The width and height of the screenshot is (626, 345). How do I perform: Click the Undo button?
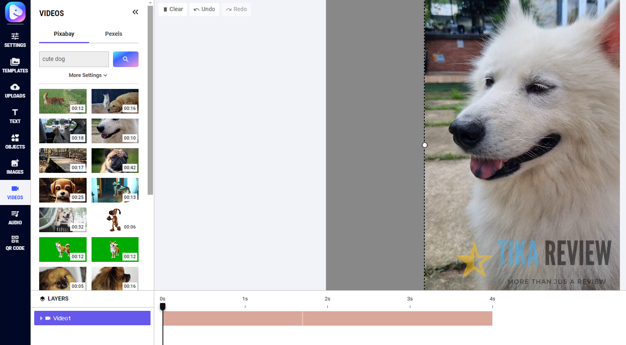point(204,9)
